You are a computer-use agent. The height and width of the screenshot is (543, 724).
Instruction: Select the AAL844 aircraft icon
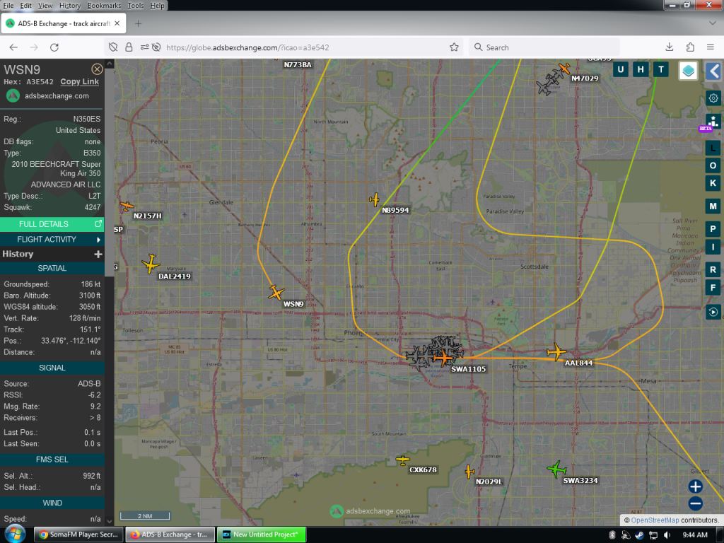(556, 352)
